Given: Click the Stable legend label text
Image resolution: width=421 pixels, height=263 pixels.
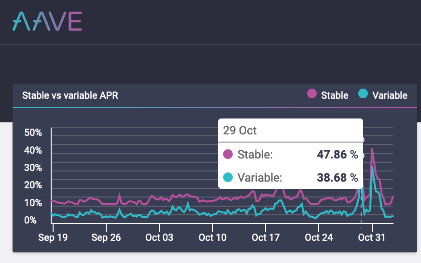Looking at the screenshot, I should pos(335,95).
